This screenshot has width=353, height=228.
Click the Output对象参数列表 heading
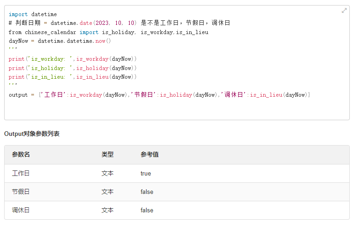(x=32, y=134)
